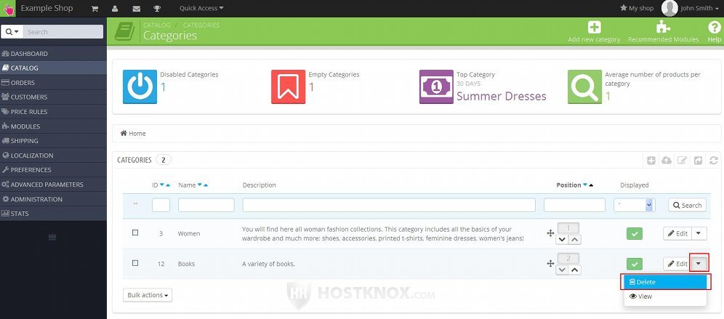Viewport: 724px width, 319px height.
Task: Focus the Description filter field
Action: pos(389,205)
